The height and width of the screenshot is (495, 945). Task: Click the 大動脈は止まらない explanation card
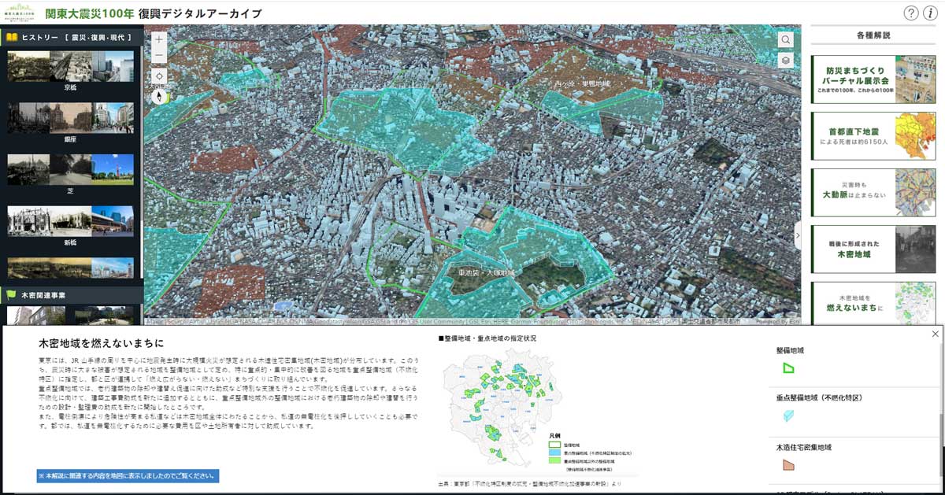873,193
